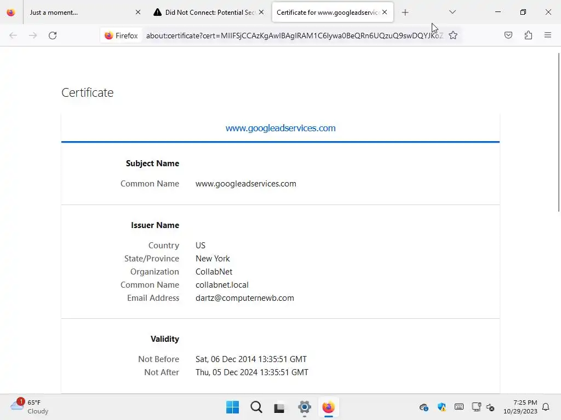The image size is (561, 420).
Task: Click the Not After date value
Action: pos(252,372)
